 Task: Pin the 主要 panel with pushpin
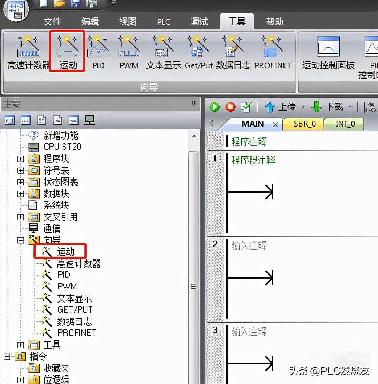click(x=194, y=104)
